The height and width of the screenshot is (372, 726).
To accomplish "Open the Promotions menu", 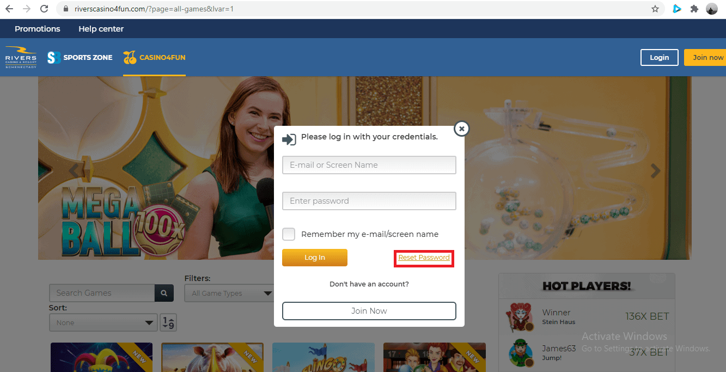I will (37, 28).
